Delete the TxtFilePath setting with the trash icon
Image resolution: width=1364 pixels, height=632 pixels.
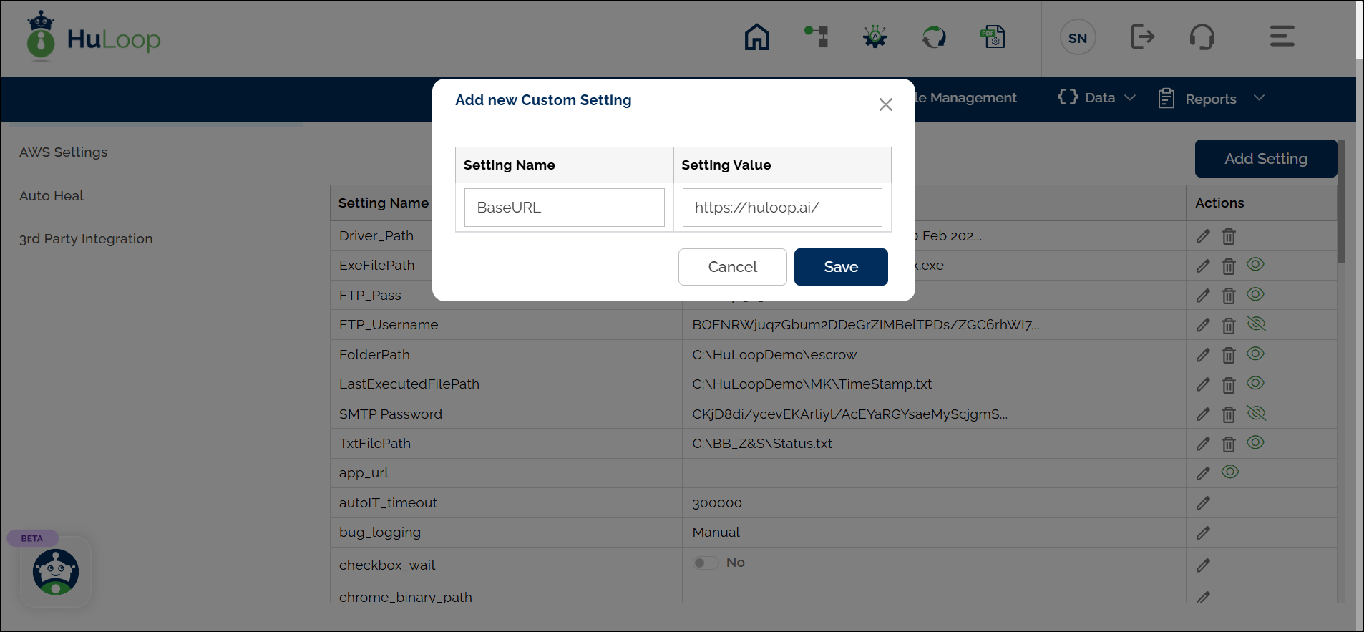pyautogui.click(x=1229, y=444)
